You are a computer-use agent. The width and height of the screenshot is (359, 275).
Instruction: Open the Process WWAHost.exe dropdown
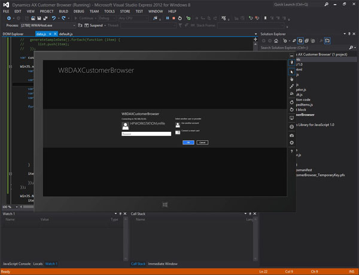point(74,25)
